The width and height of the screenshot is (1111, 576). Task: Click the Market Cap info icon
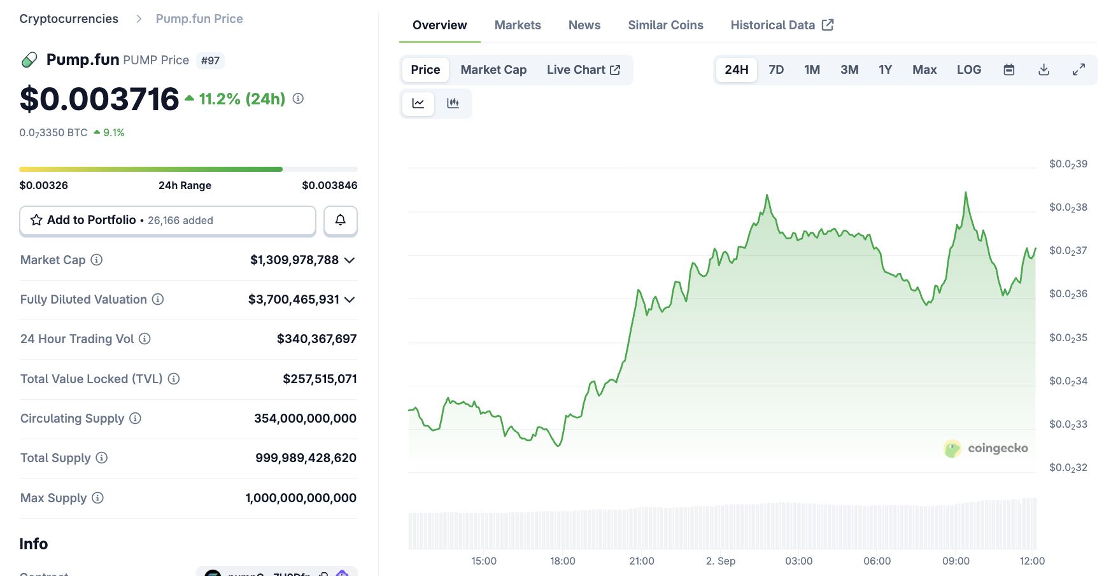(x=96, y=260)
